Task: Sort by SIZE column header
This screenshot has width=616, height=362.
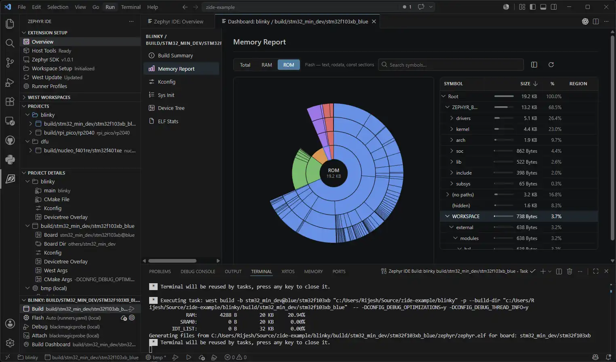Action: 529,84
